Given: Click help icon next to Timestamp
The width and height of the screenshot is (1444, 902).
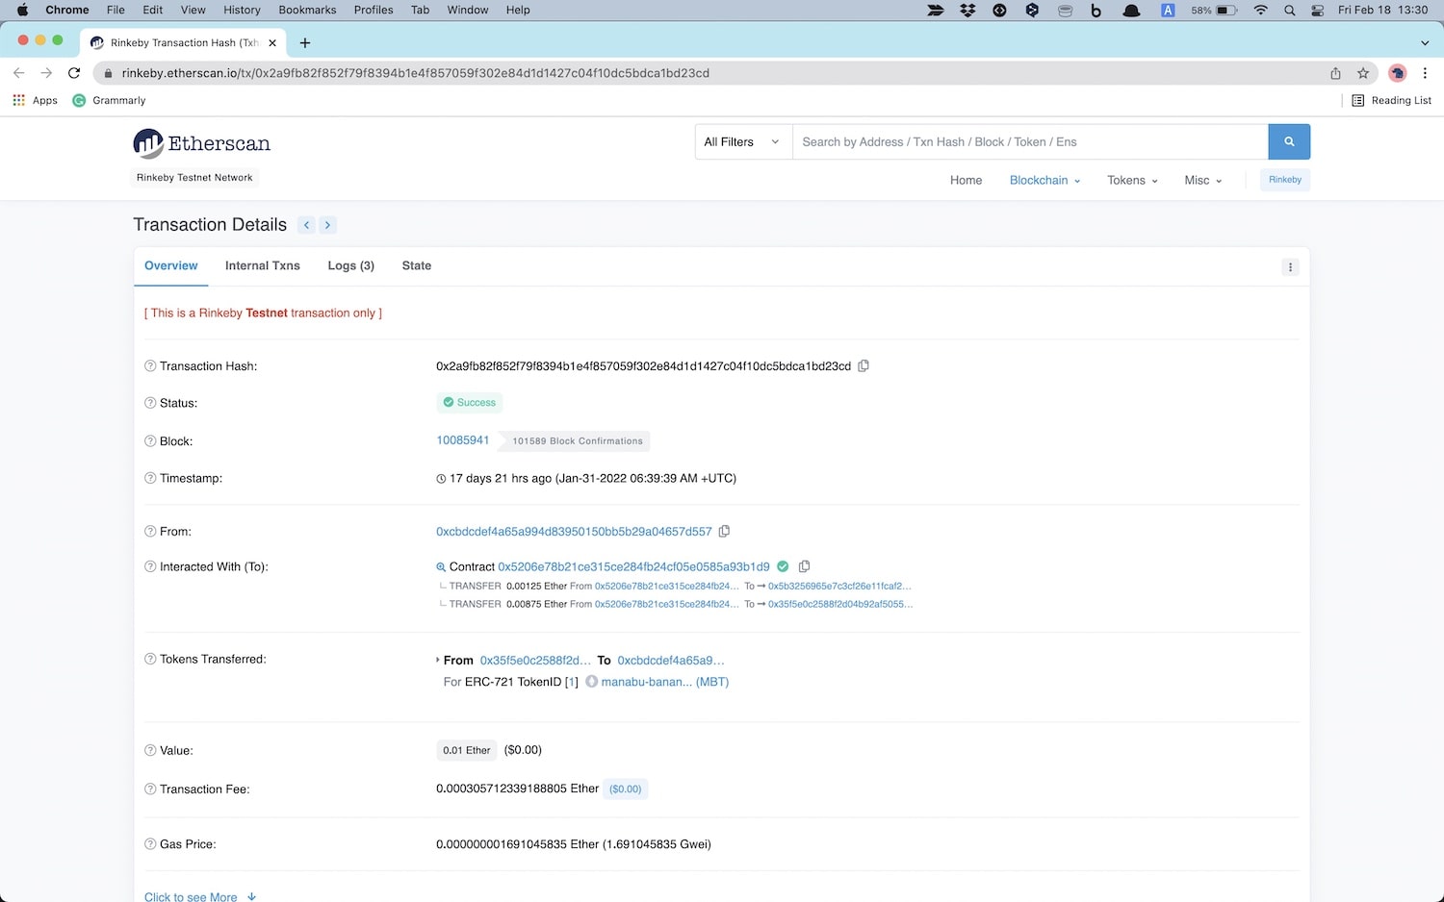Looking at the screenshot, I should click(150, 478).
